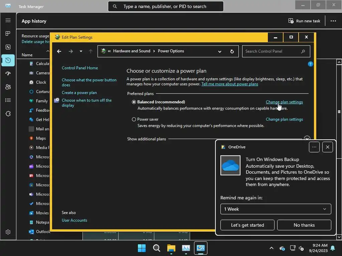
Task: Click Let's get started button
Action: [x=247, y=225]
